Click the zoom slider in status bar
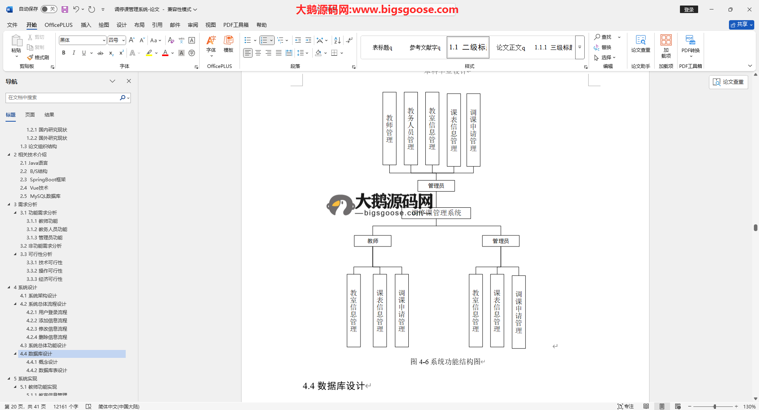Screen dimensions: 759x410 pos(714,406)
